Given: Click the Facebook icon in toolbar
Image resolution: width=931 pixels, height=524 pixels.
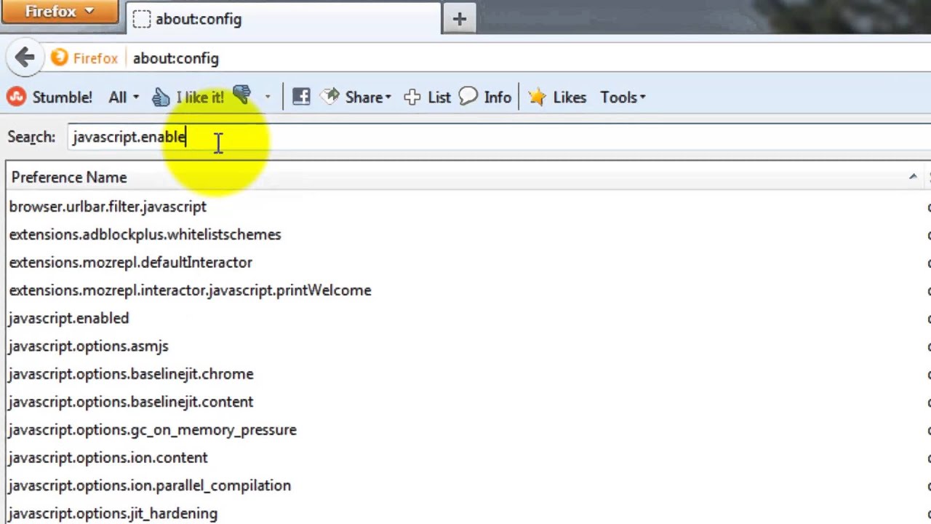Looking at the screenshot, I should point(300,97).
